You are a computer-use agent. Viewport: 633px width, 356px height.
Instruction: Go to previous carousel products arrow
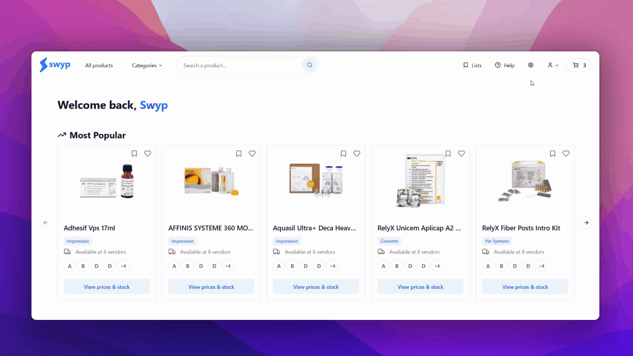(45, 222)
